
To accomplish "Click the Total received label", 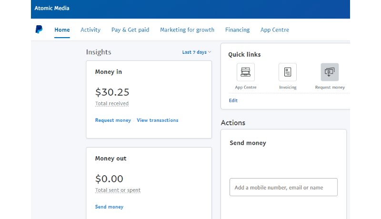I will 112,103.
